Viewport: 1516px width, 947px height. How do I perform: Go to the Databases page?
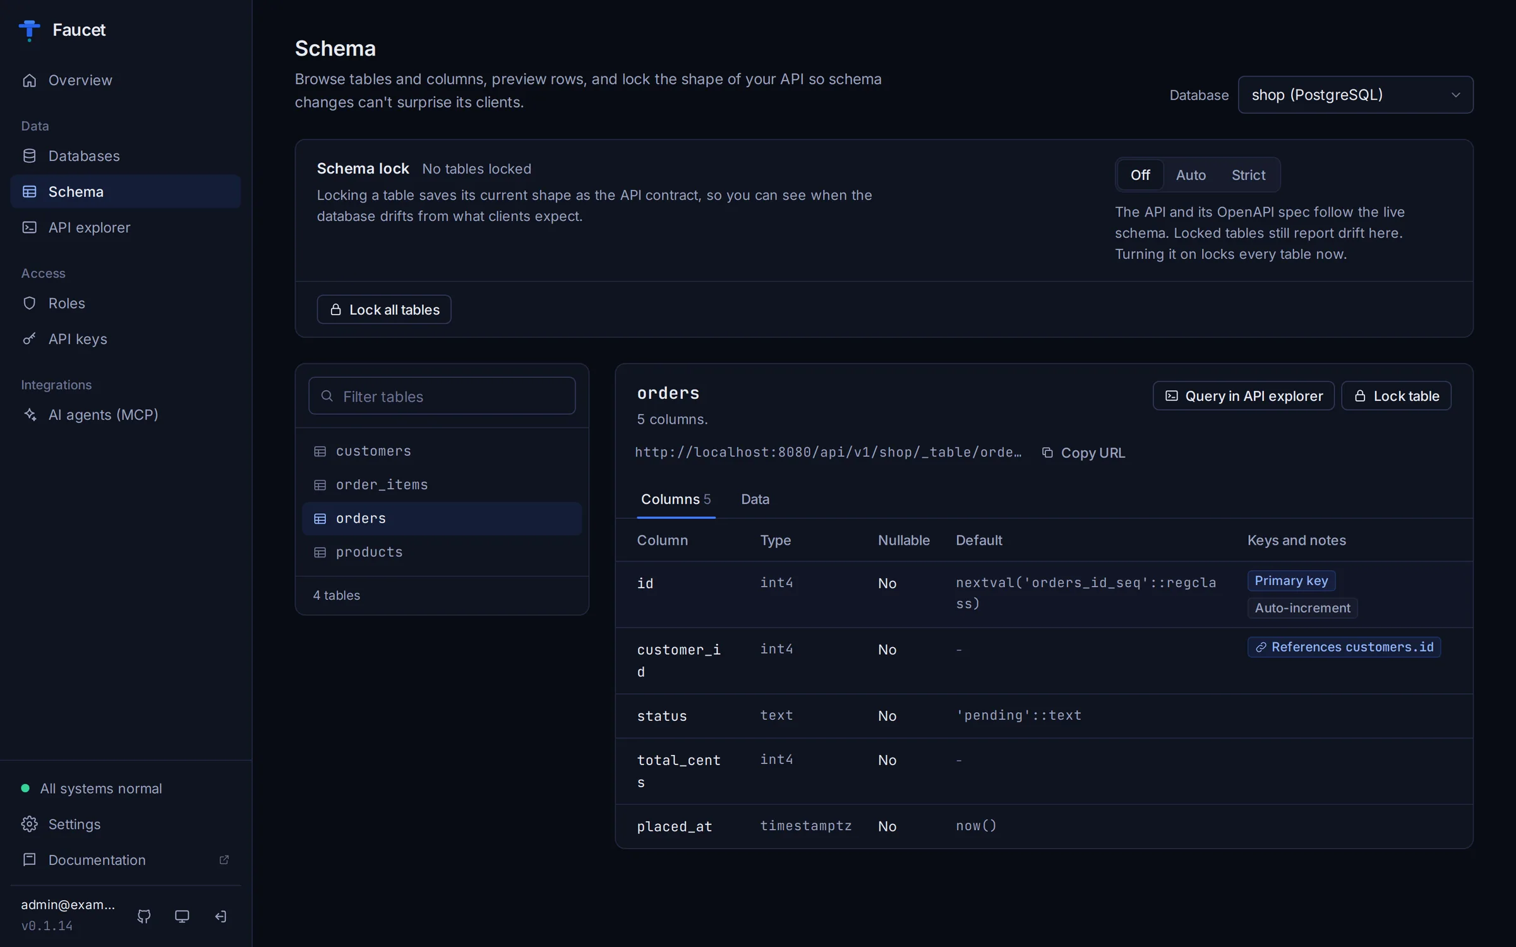126,156
